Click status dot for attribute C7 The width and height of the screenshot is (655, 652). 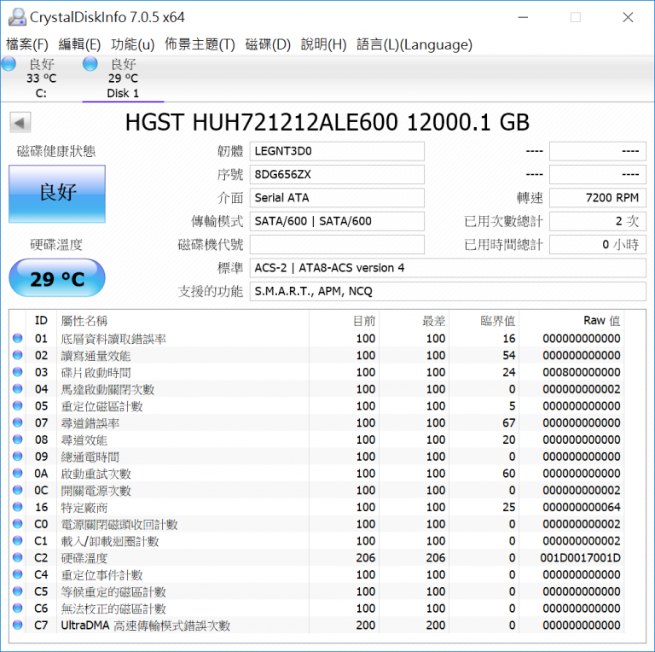coord(18,625)
